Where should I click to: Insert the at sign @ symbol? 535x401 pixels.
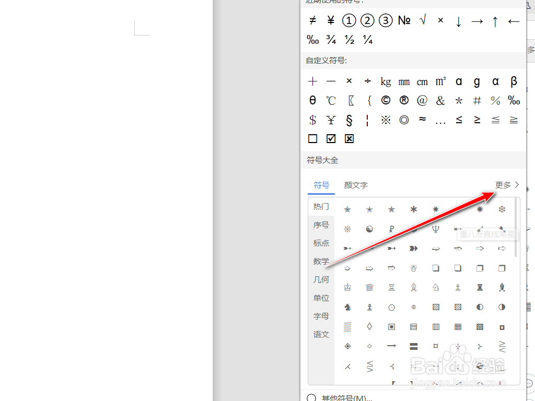point(422,101)
